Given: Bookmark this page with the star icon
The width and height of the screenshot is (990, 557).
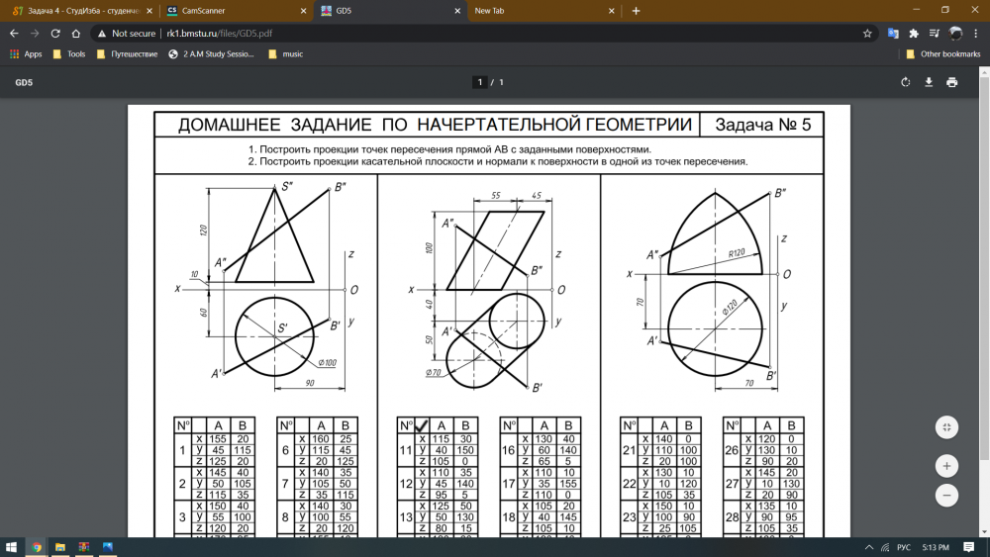Looking at the screenshot, I should [x=867, y=33].
